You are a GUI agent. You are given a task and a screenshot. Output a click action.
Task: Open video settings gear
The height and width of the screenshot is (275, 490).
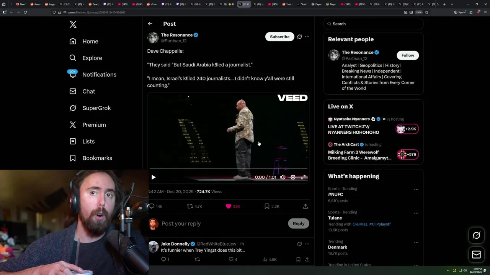click(293, 177)
